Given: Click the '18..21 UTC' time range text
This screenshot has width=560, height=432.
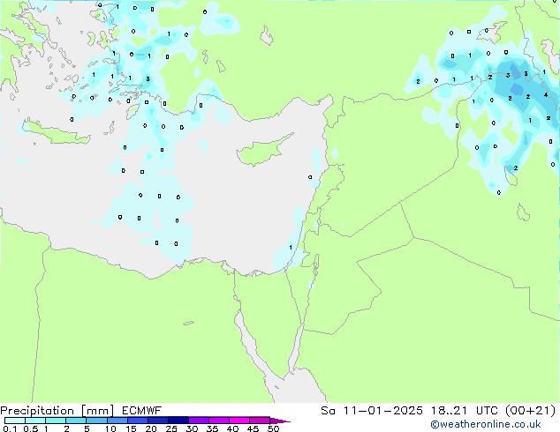Looking at the screenshot, I should (x=465, y=411).
